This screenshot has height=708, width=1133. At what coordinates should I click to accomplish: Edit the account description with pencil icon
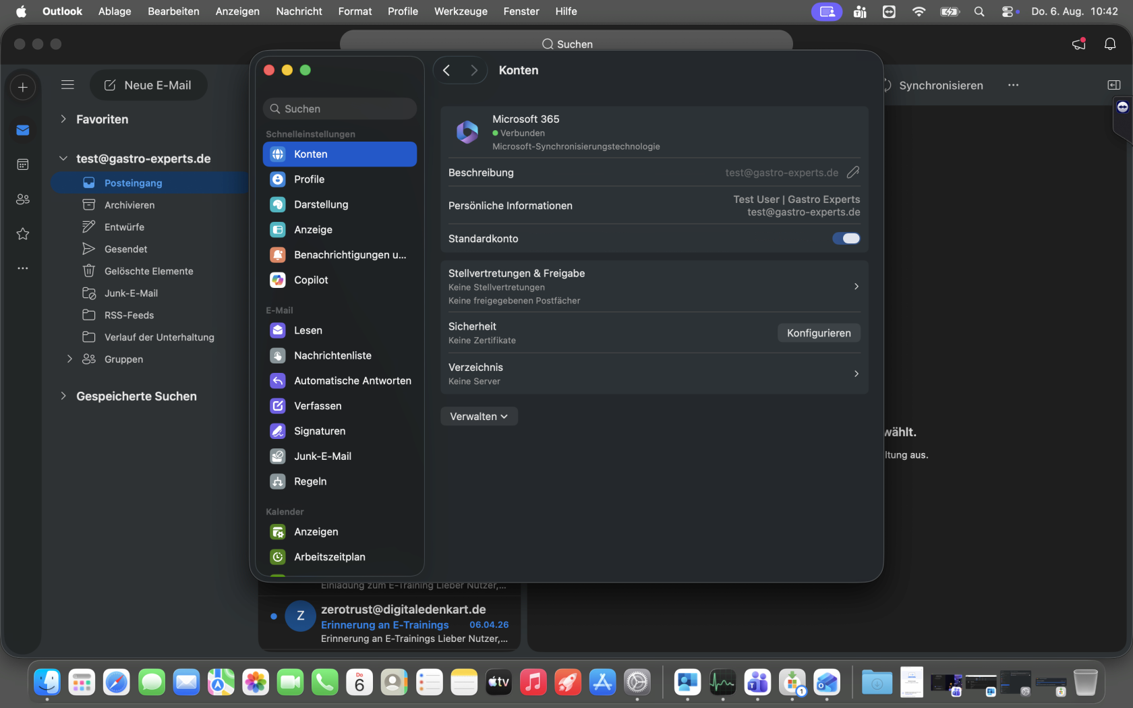tap(853, 173)
